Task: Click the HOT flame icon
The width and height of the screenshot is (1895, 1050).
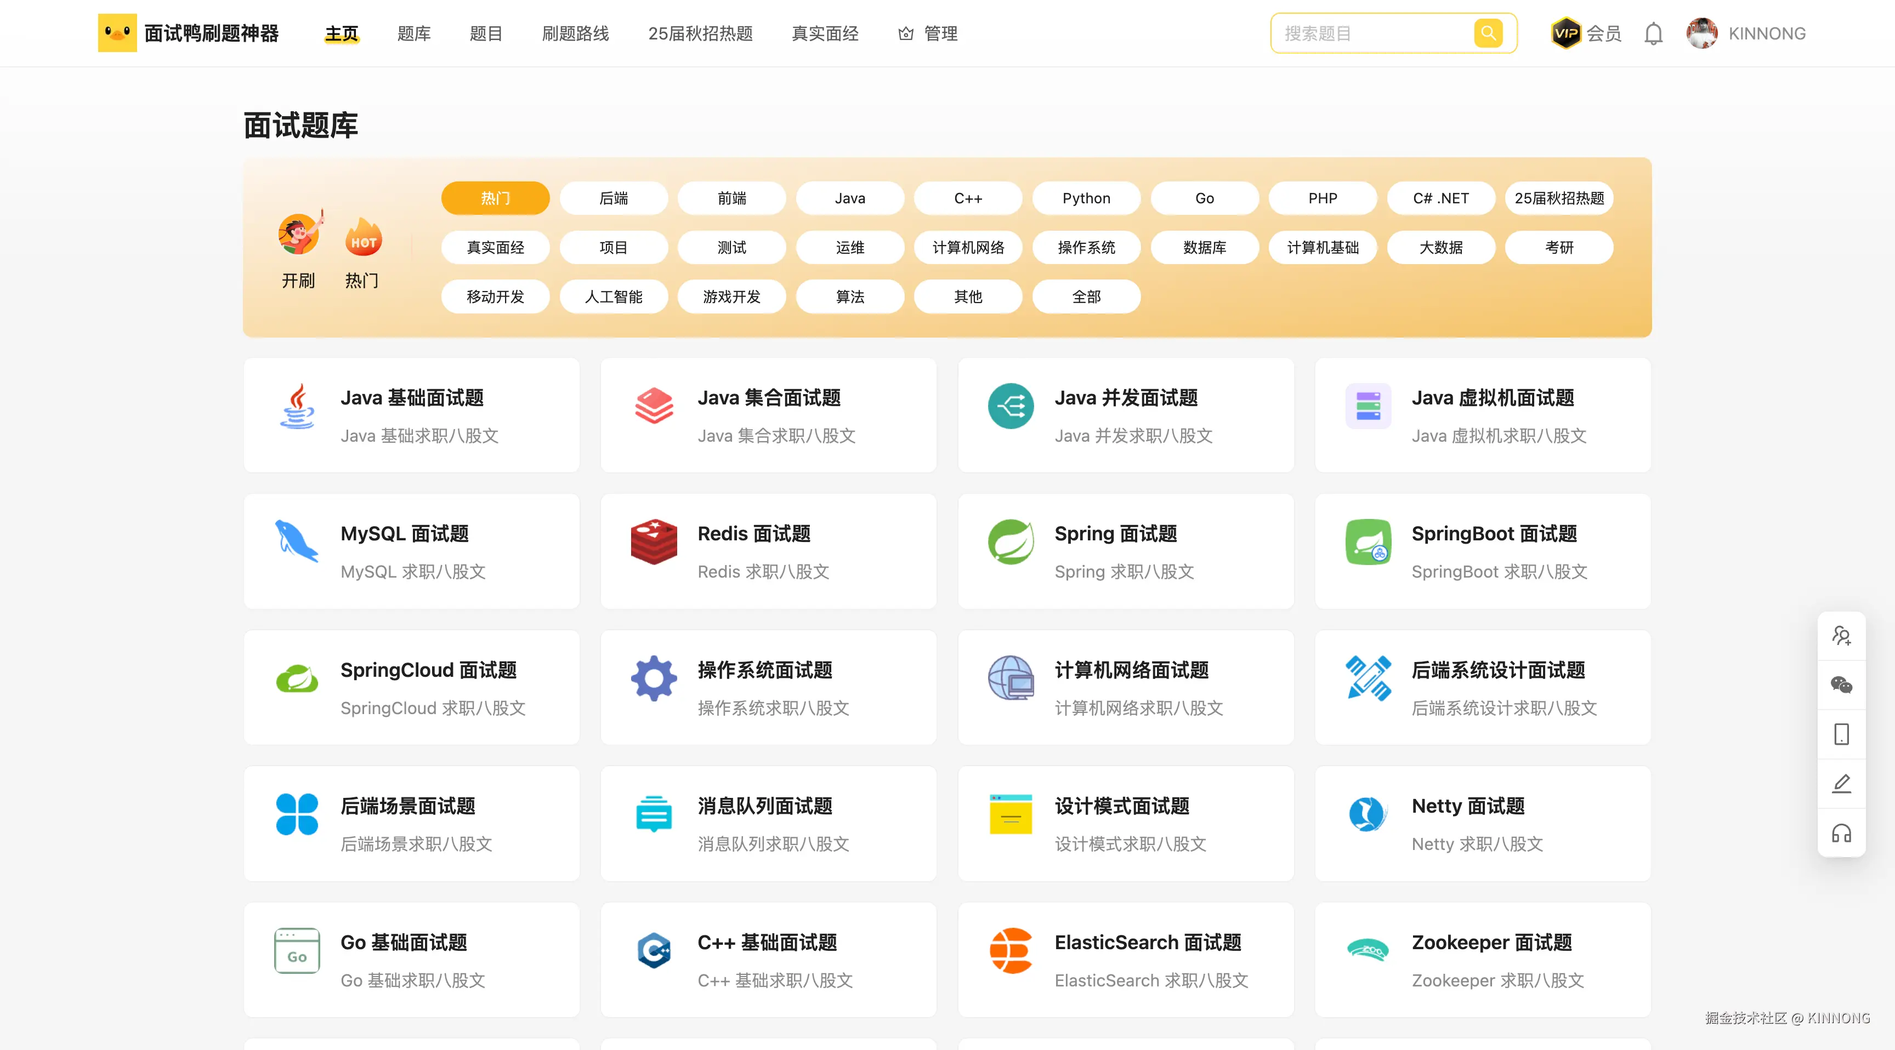Action: coord(362,237)
